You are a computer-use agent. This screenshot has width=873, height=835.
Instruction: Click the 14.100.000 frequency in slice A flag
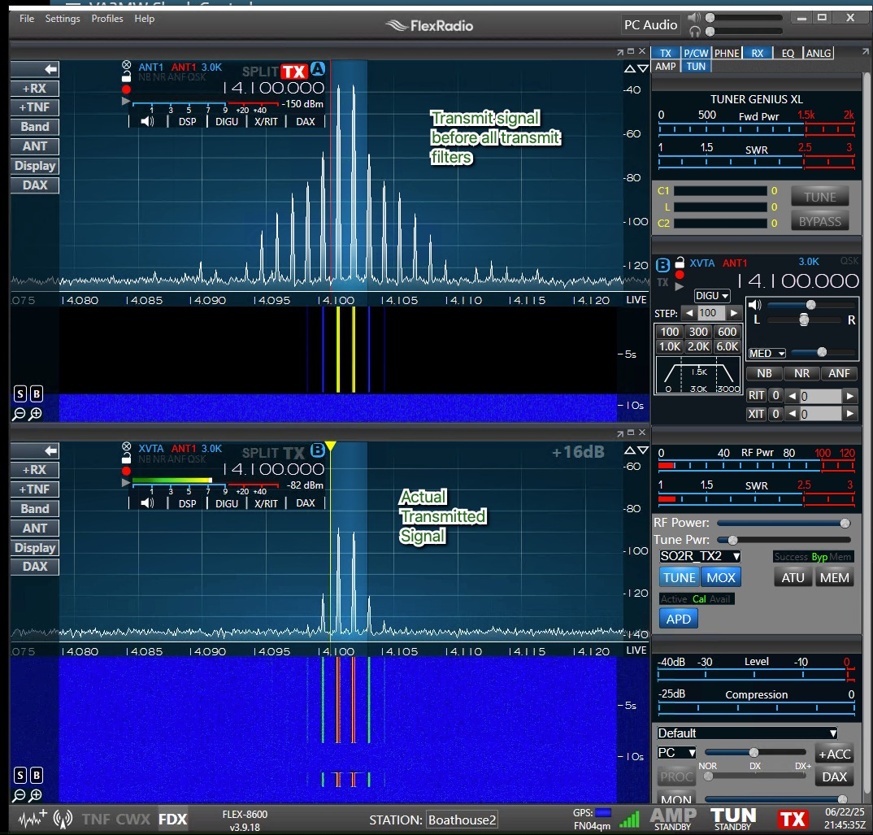point(273,88)
